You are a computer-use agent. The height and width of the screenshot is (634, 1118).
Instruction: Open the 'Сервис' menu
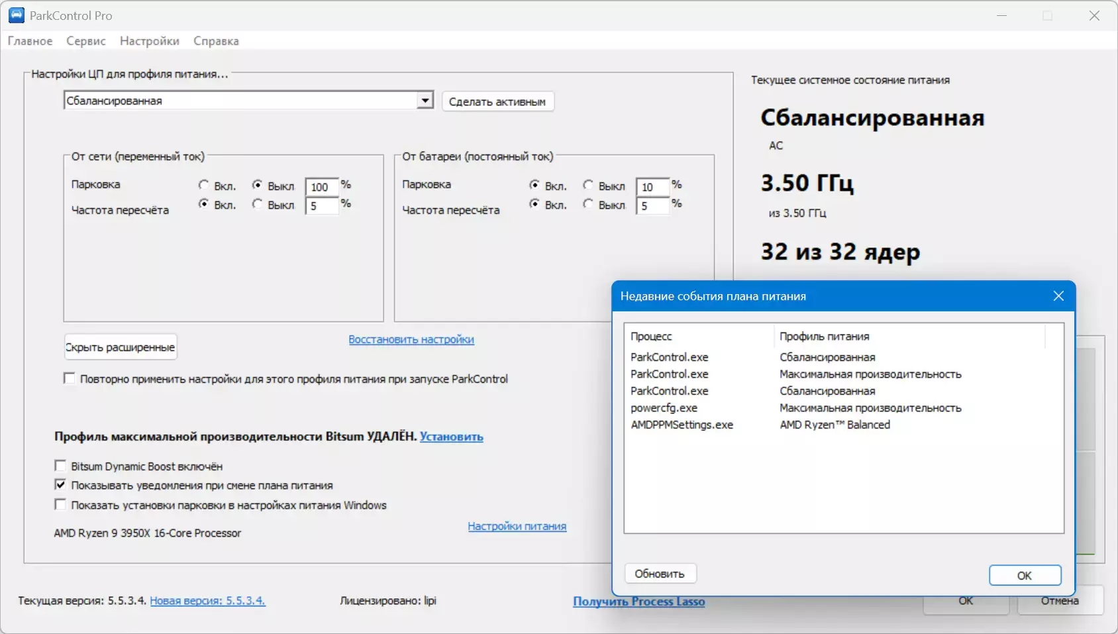[86, 41]
